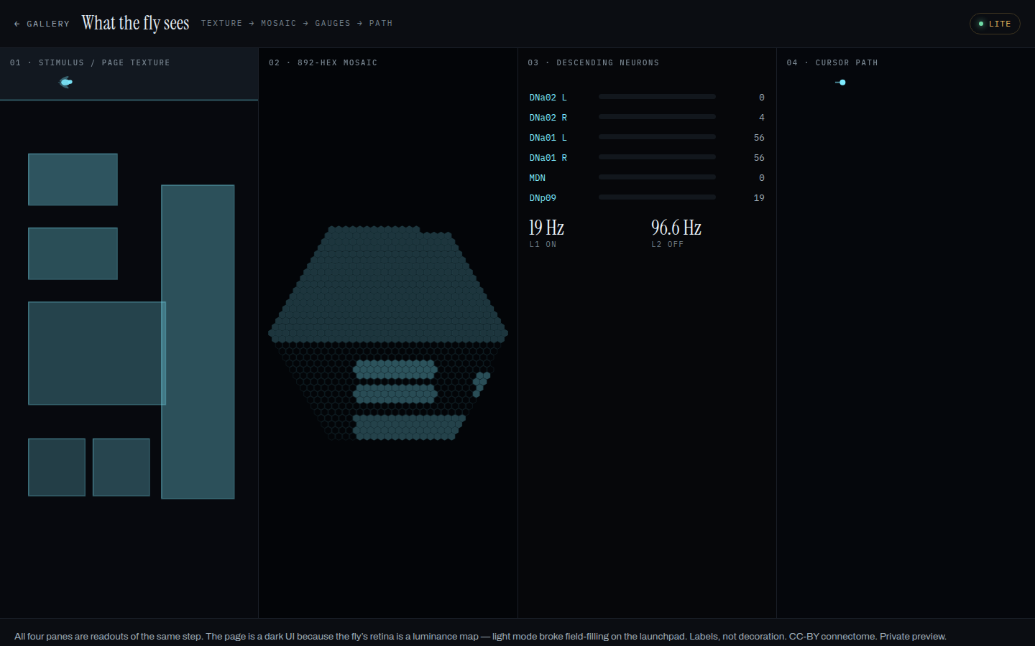1035x646 pixels.
Task: Click the DNp09 neuron label
Action: pos(543,198)
